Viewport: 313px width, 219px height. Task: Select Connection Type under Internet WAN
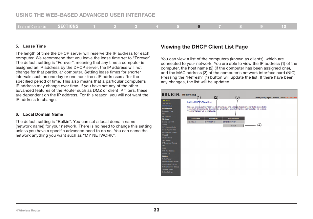167,111
